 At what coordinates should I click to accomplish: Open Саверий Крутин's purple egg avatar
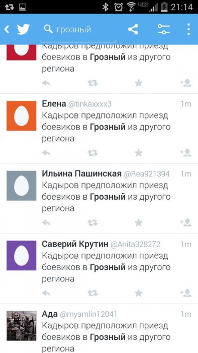tap(21, 256)
